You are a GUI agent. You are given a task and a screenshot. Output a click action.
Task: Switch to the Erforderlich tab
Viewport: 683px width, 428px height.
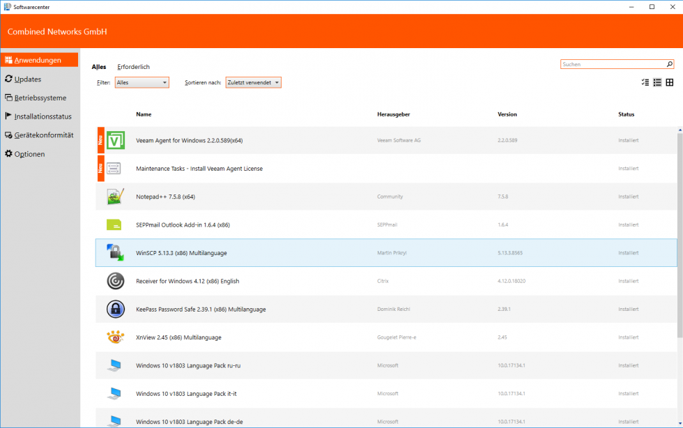click(x=133, y=67)
